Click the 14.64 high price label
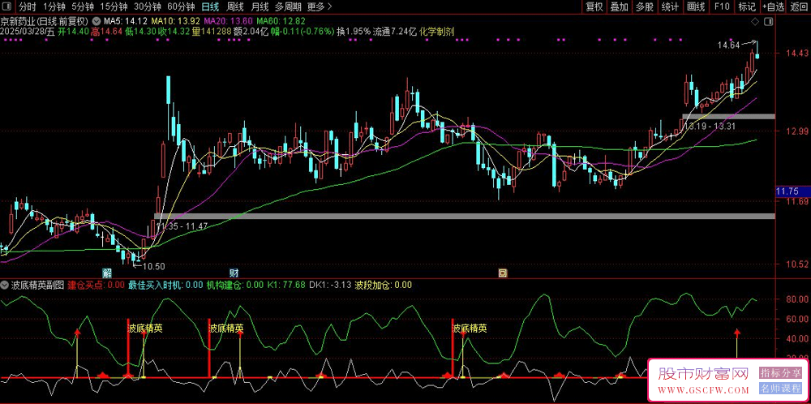This screenshot has width=811, height=404. click(x=727, y=45)
